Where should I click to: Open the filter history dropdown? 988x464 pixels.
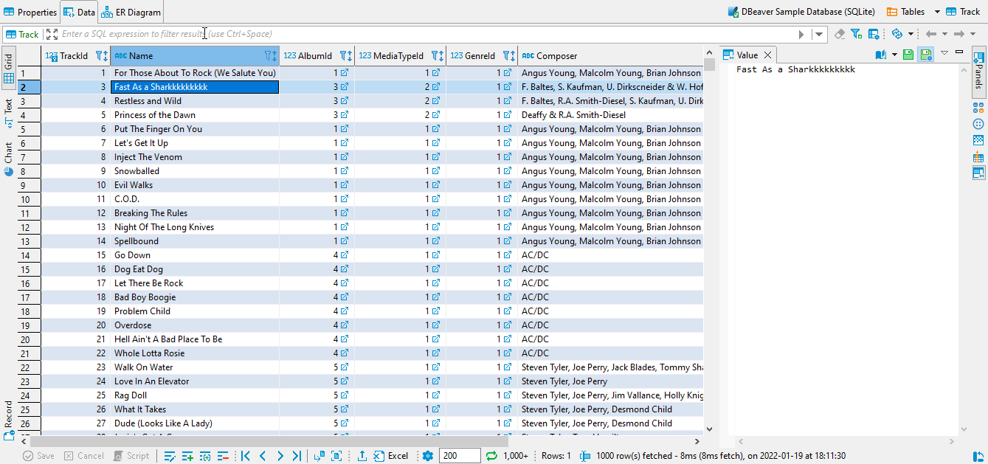818,34
